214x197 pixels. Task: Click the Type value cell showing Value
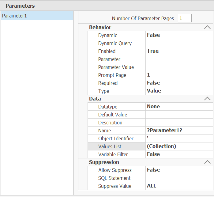pyautogui.click(x=179, y=91)
